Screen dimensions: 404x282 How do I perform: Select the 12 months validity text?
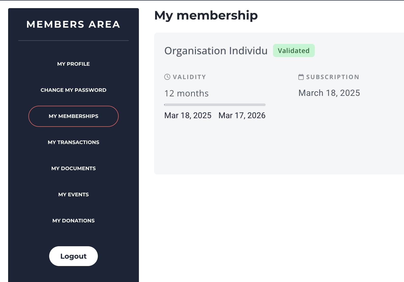pyautogui.click(x=187, y=93)
